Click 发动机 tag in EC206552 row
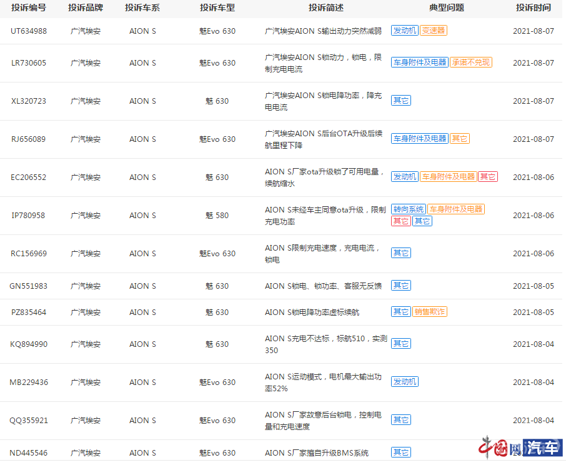 coord(405,177)
